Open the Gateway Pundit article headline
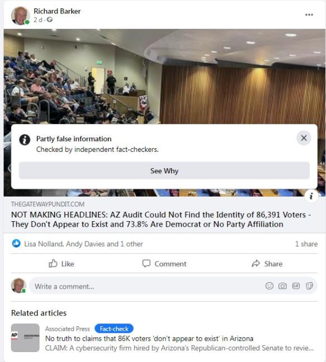Screen dimensions: 326x362 point(161,220)
